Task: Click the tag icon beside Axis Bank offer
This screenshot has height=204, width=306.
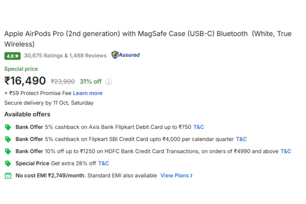Action: [x=8, y=127]
